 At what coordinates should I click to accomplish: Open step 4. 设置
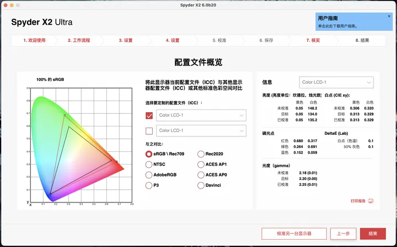[173, 40]
